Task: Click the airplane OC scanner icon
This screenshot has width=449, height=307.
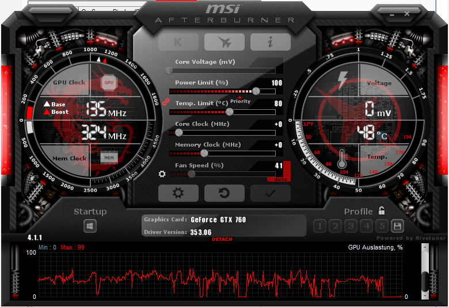Action: coord(224,42)
